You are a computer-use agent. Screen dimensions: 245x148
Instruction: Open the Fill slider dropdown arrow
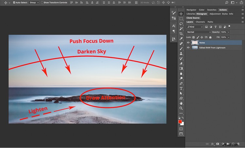229,37
